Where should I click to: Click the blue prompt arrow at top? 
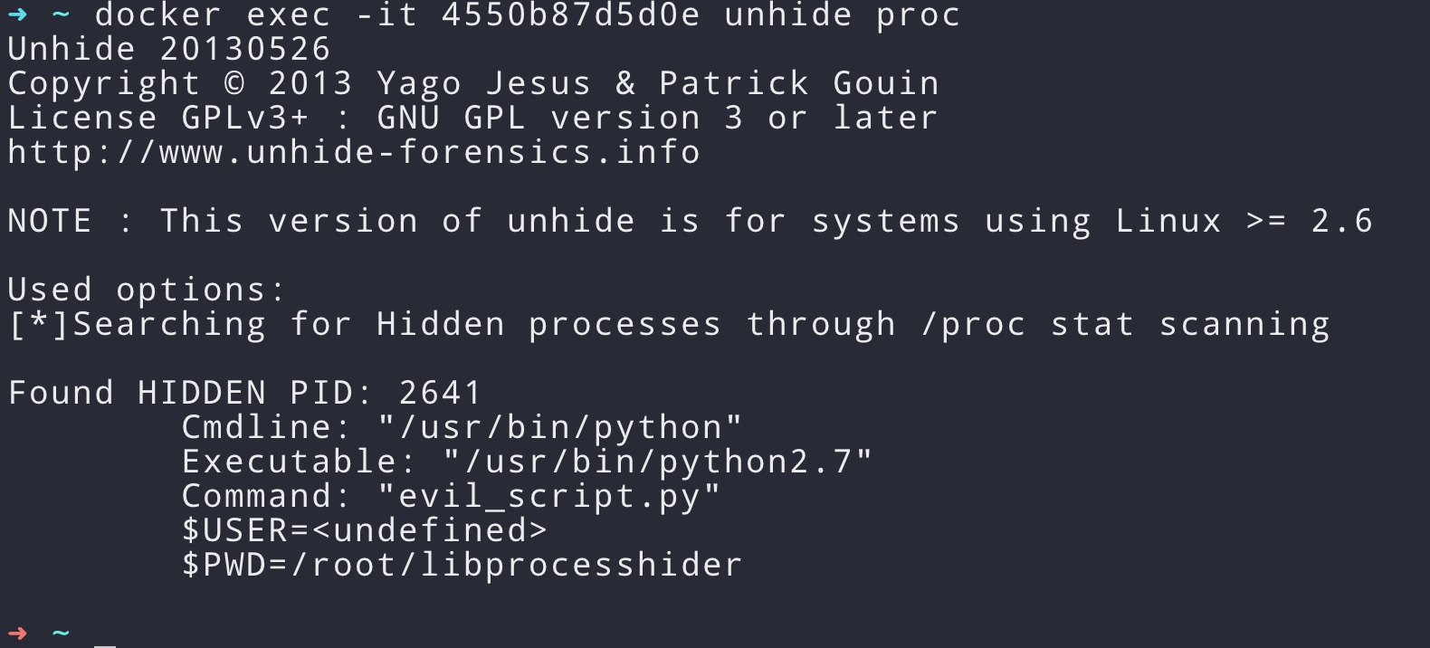(18, 15)
